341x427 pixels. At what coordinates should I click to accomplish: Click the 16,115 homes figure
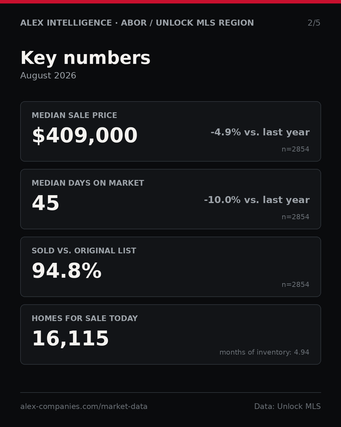coord(70,339)
